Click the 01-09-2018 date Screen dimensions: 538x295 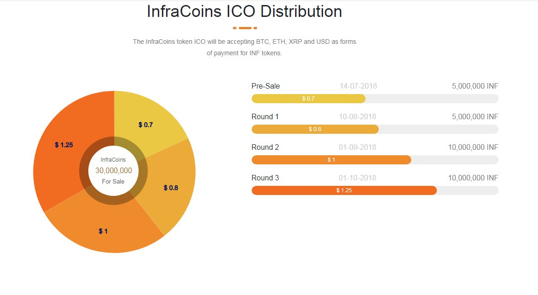point(358,147)
